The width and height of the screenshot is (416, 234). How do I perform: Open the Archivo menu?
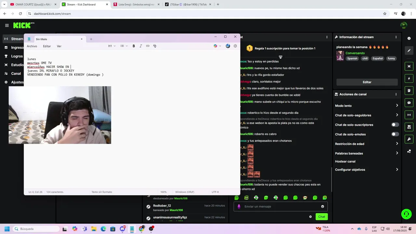pyautogui.click(x=32, y=46)
